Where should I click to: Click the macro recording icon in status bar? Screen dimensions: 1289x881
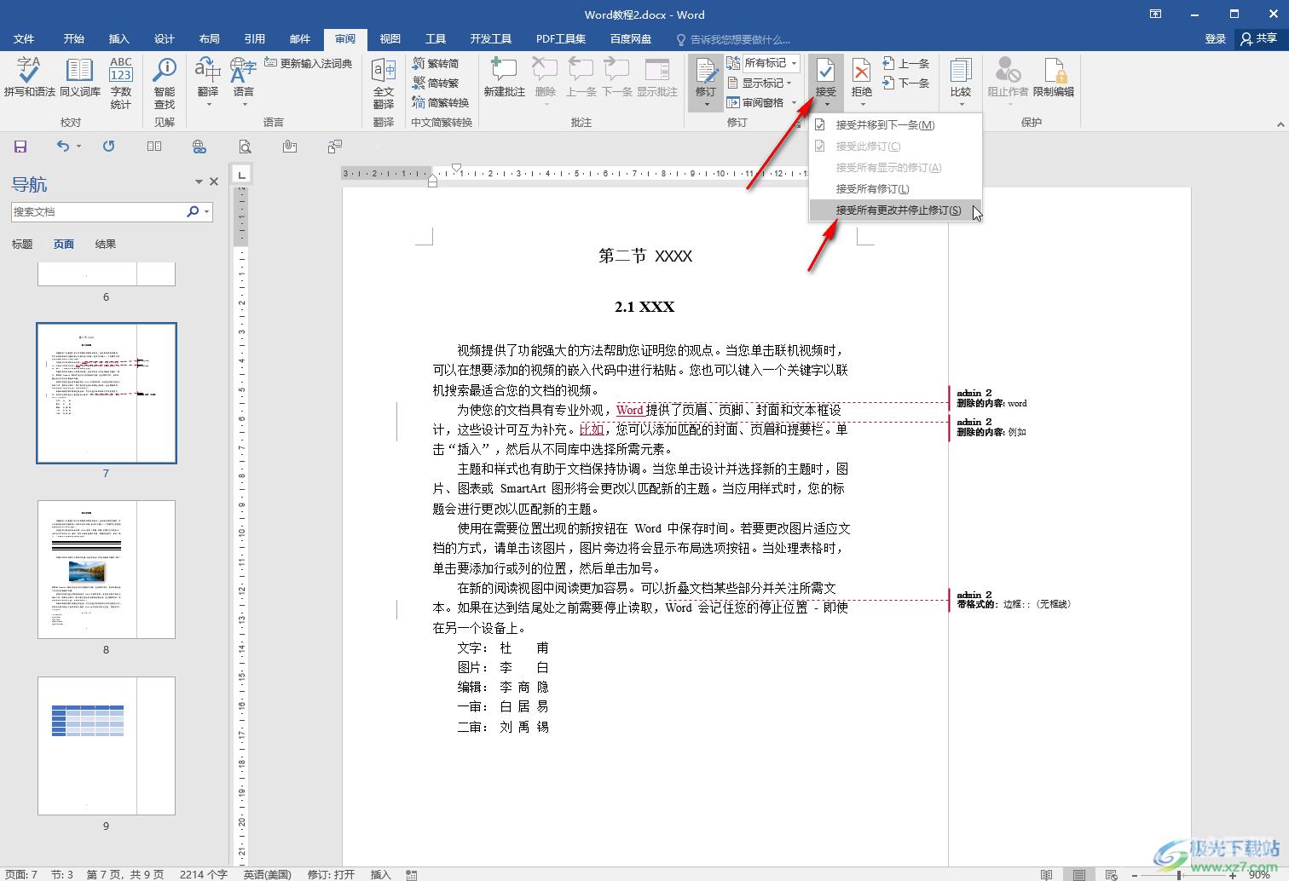pyautogui.click(x=412, y=874)
